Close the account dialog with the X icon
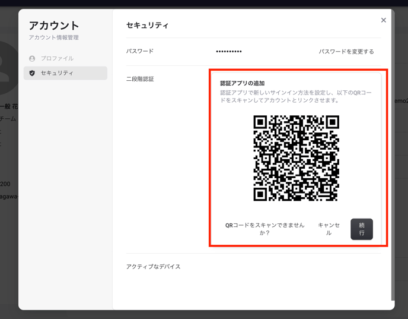Image resolution: width=408 pixels, height=319 pixels. point(383,20)
